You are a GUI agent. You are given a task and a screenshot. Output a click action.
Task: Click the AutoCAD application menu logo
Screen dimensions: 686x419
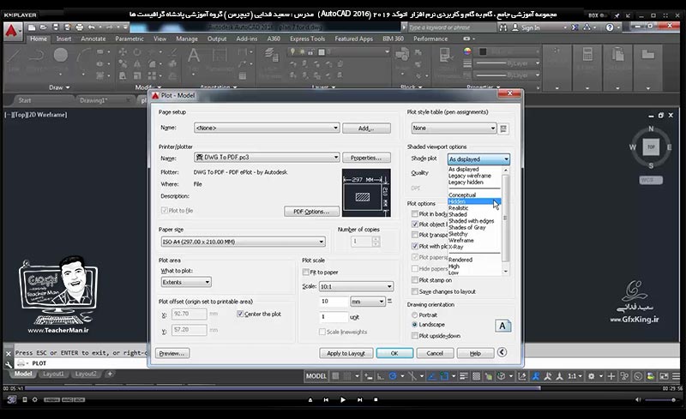tap(12, 31)
